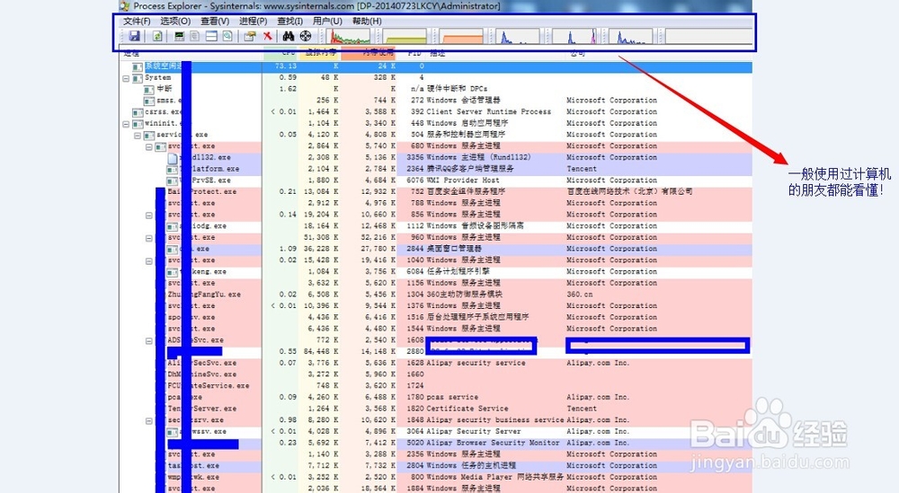
Task: Click 'pcas service' description
Action: coord(452,398)
